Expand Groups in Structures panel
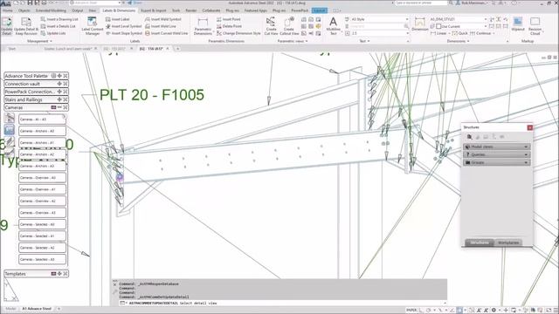 496,162
